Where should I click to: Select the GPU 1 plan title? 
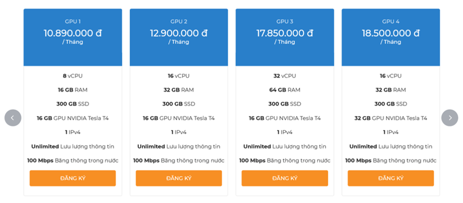73,21
